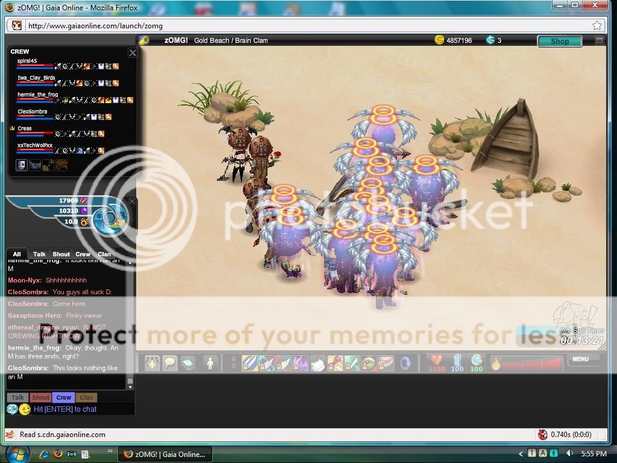This screenshot has width=617, height=463.
Task: Switch to the Crew chat tab
Action: (83, 254)
